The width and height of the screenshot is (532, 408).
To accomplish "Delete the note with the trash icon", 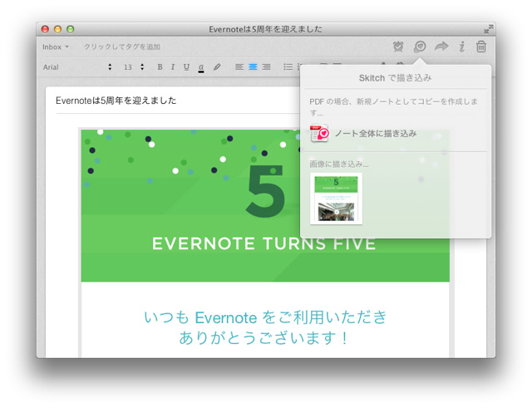I will 481,47.
